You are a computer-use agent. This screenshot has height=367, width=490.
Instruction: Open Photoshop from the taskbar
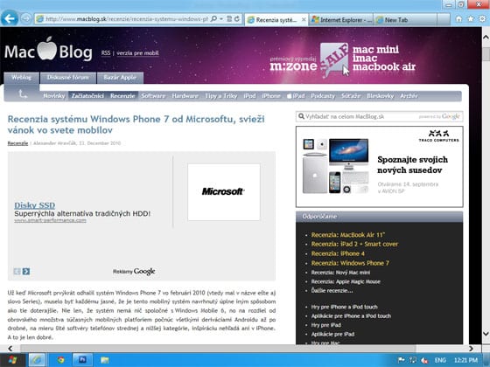(x=82, y=360)
